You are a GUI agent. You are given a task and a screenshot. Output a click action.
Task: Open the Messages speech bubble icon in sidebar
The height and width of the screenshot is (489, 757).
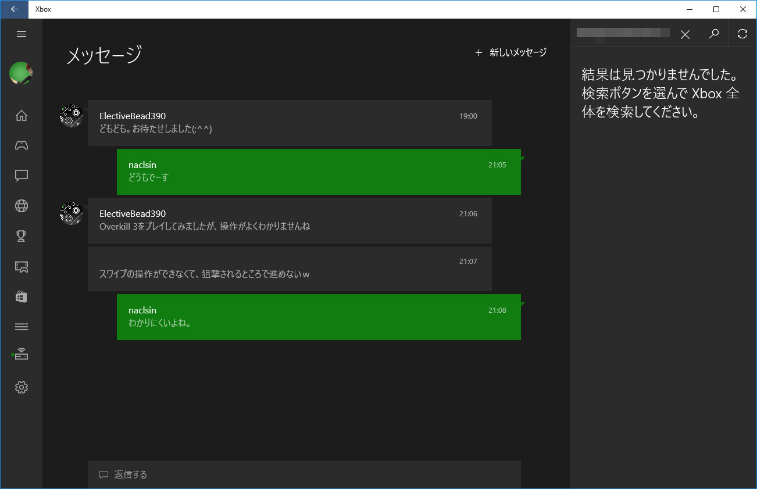click(22, 176)
